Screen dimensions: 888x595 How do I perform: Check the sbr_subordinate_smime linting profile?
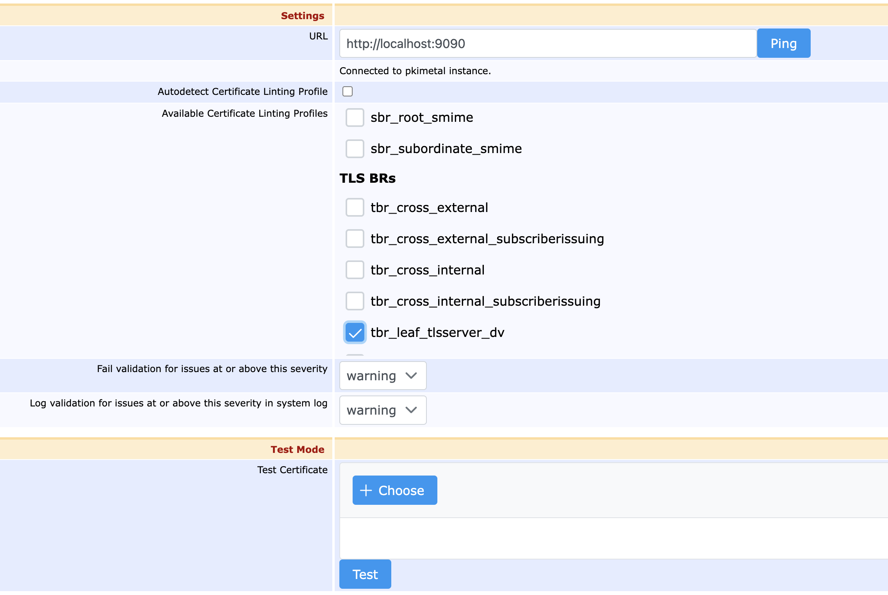[x=355, y=149]
